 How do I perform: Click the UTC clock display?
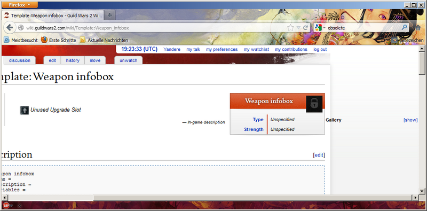139,49
